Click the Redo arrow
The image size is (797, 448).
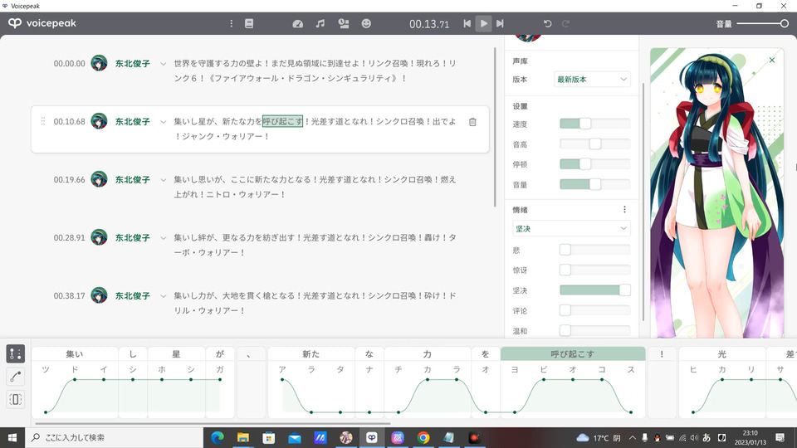(x=565, y=23)
